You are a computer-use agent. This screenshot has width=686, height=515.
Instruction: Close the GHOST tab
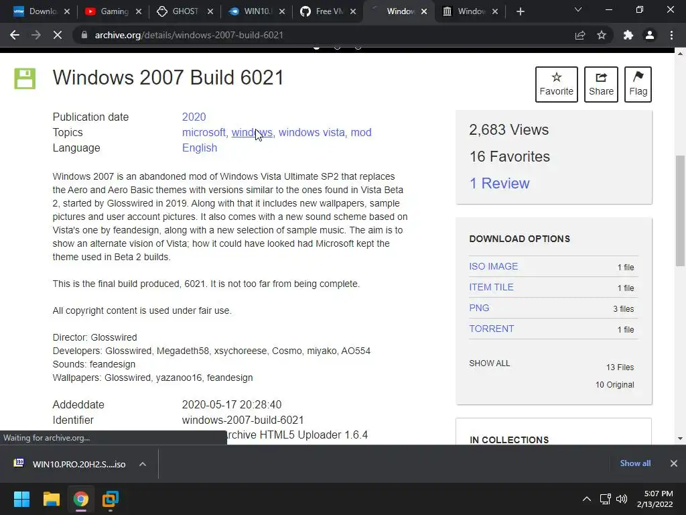tap(210, 11)
